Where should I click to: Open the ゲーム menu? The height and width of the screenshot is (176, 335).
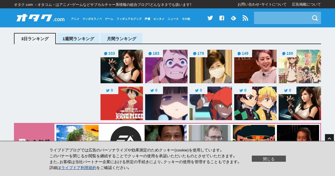click(x=109, y=19)
